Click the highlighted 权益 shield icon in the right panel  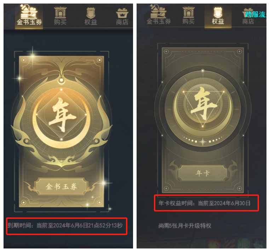click(218, 12)
